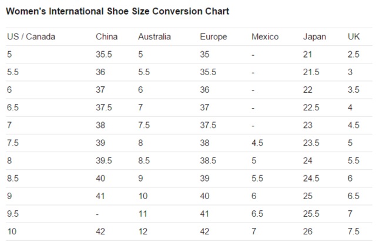376x242 pixels.
Task: Select China size 37.5 cell
Action: pos(104,107)
